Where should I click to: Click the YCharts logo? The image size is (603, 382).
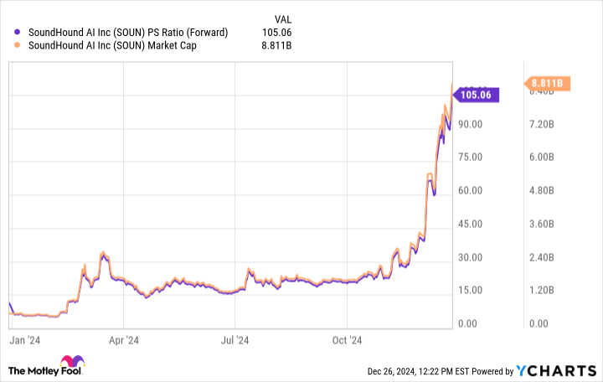(x=556, y=371)
